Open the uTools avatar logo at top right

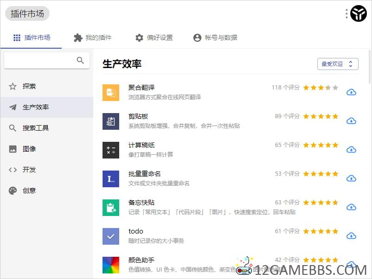tap(359, 14)
